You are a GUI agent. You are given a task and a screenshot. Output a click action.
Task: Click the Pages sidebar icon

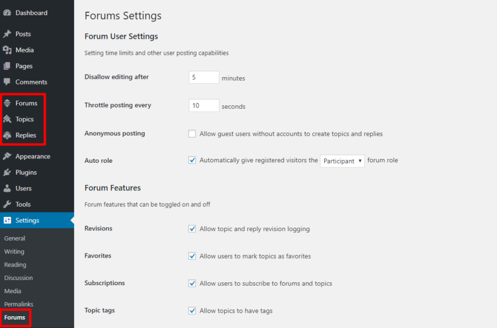[8, 66]
